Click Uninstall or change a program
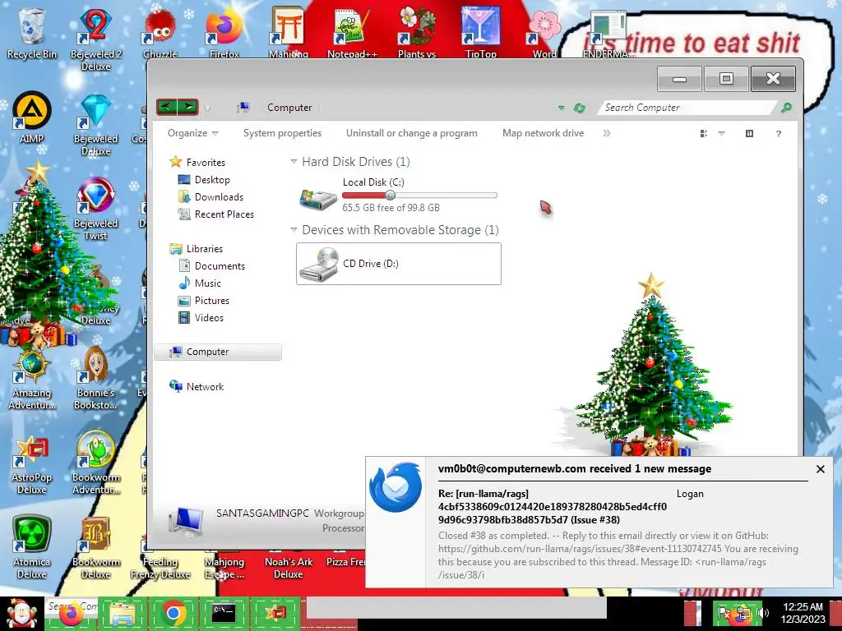The height and width of the screenshot is (631, 842). point(412,133)
